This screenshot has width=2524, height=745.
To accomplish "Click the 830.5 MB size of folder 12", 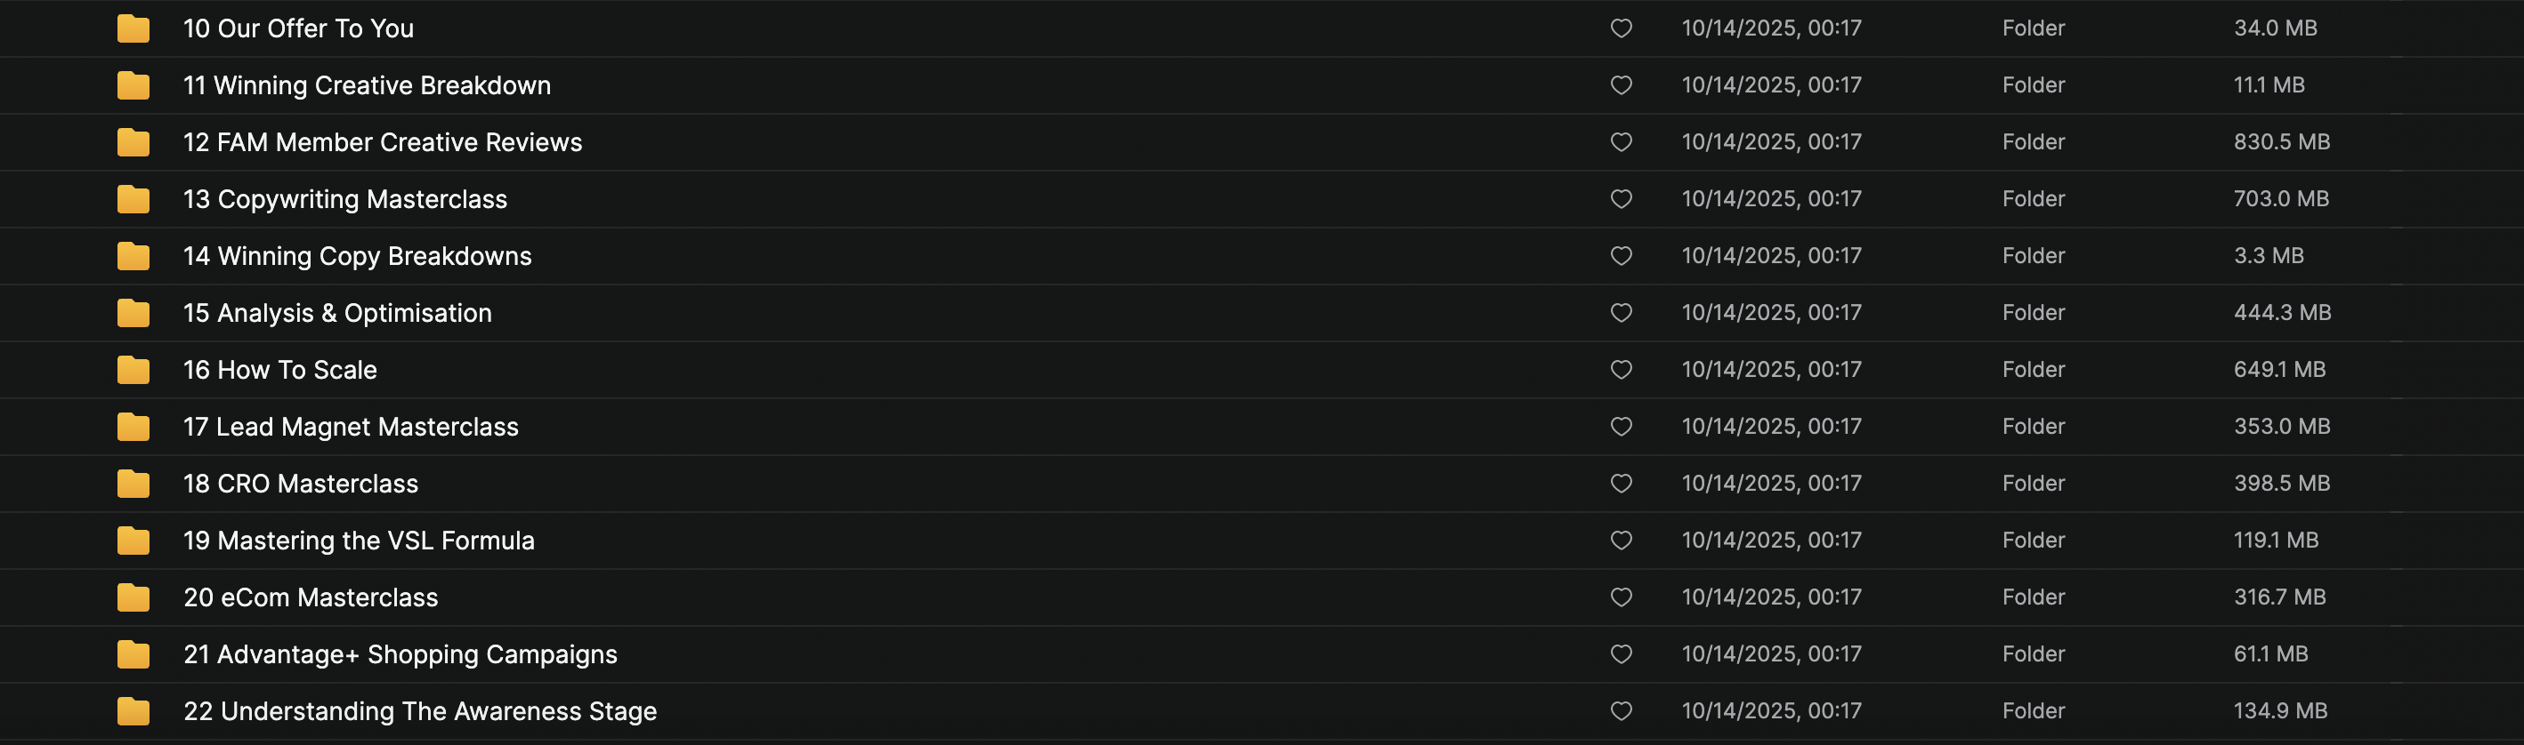I will (2281, 142).
